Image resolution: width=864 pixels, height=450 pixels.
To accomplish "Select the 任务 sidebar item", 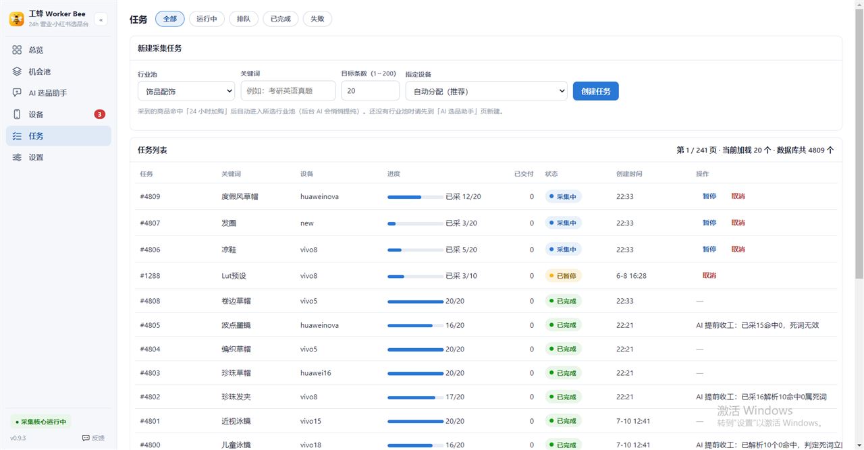I will 58,136.
